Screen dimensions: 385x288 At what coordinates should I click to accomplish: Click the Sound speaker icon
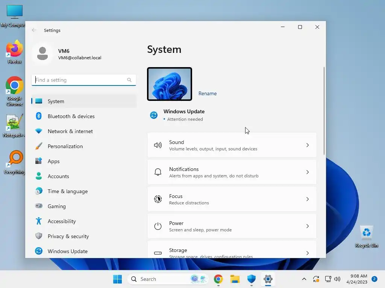coord(158,145)
